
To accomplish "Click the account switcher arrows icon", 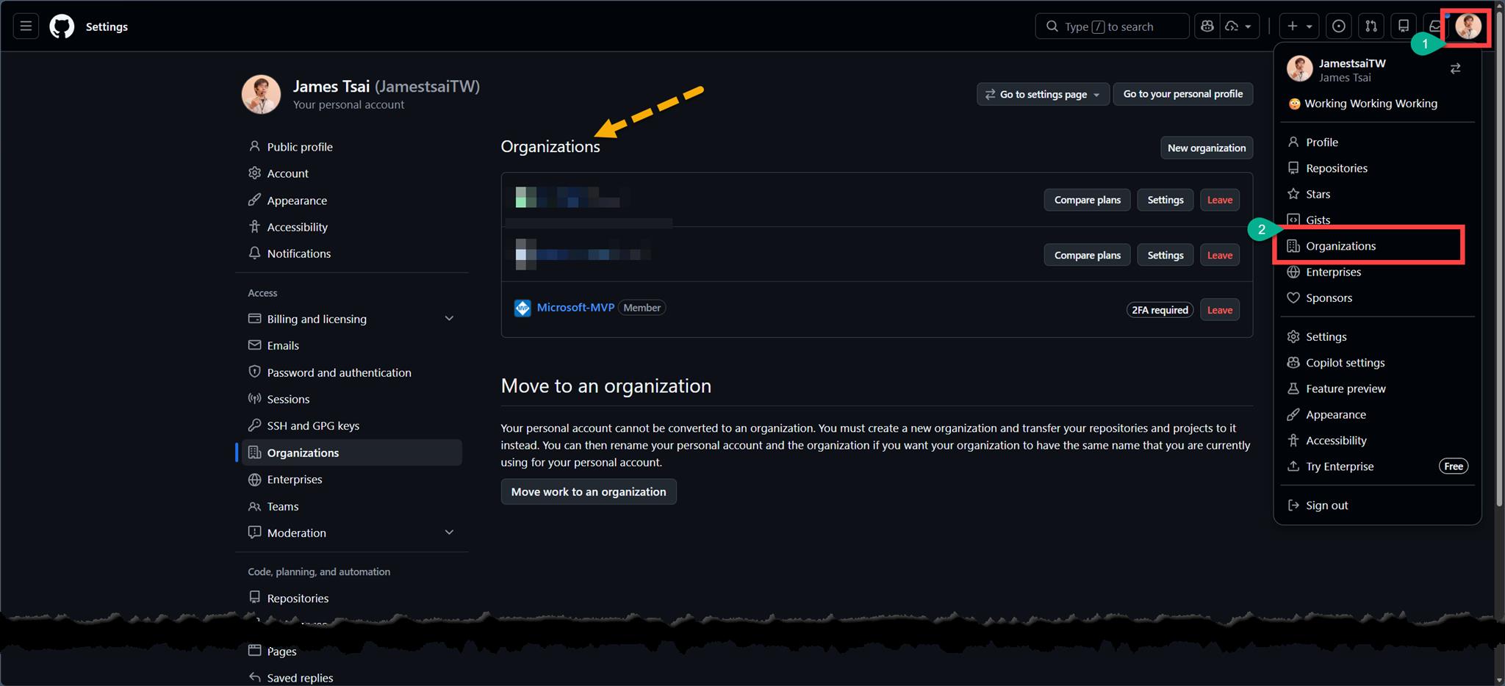I will pyautogui.click(x=1455, y=69).
